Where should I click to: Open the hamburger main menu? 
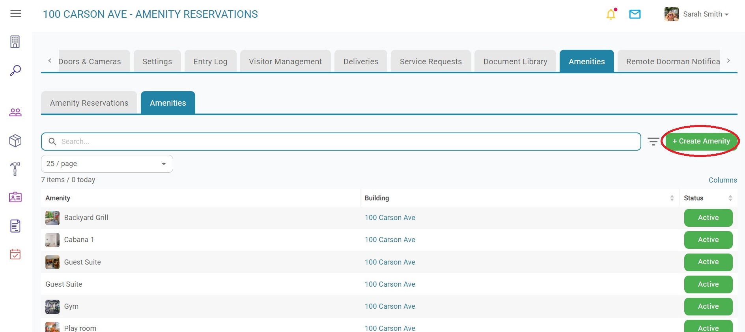[16, 14]
